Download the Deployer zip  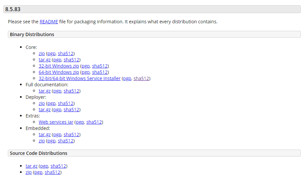(x=42, y=103)
